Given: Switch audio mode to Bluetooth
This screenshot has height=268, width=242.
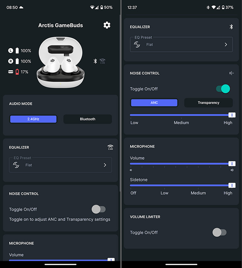Looking at the screenshot, I should [87, 119].
